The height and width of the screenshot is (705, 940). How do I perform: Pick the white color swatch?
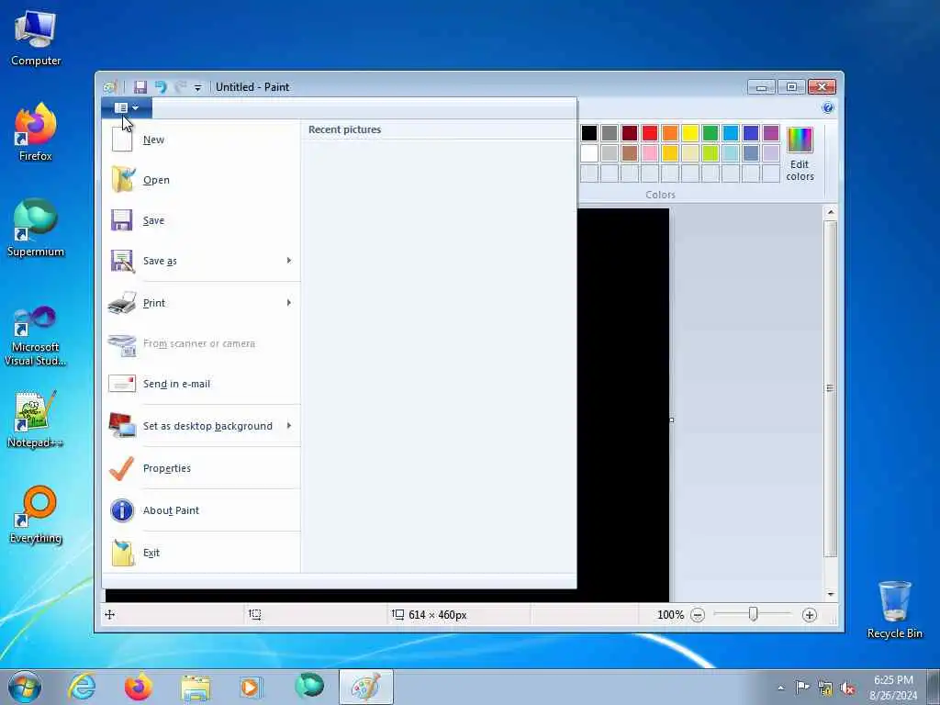point(589,153)
